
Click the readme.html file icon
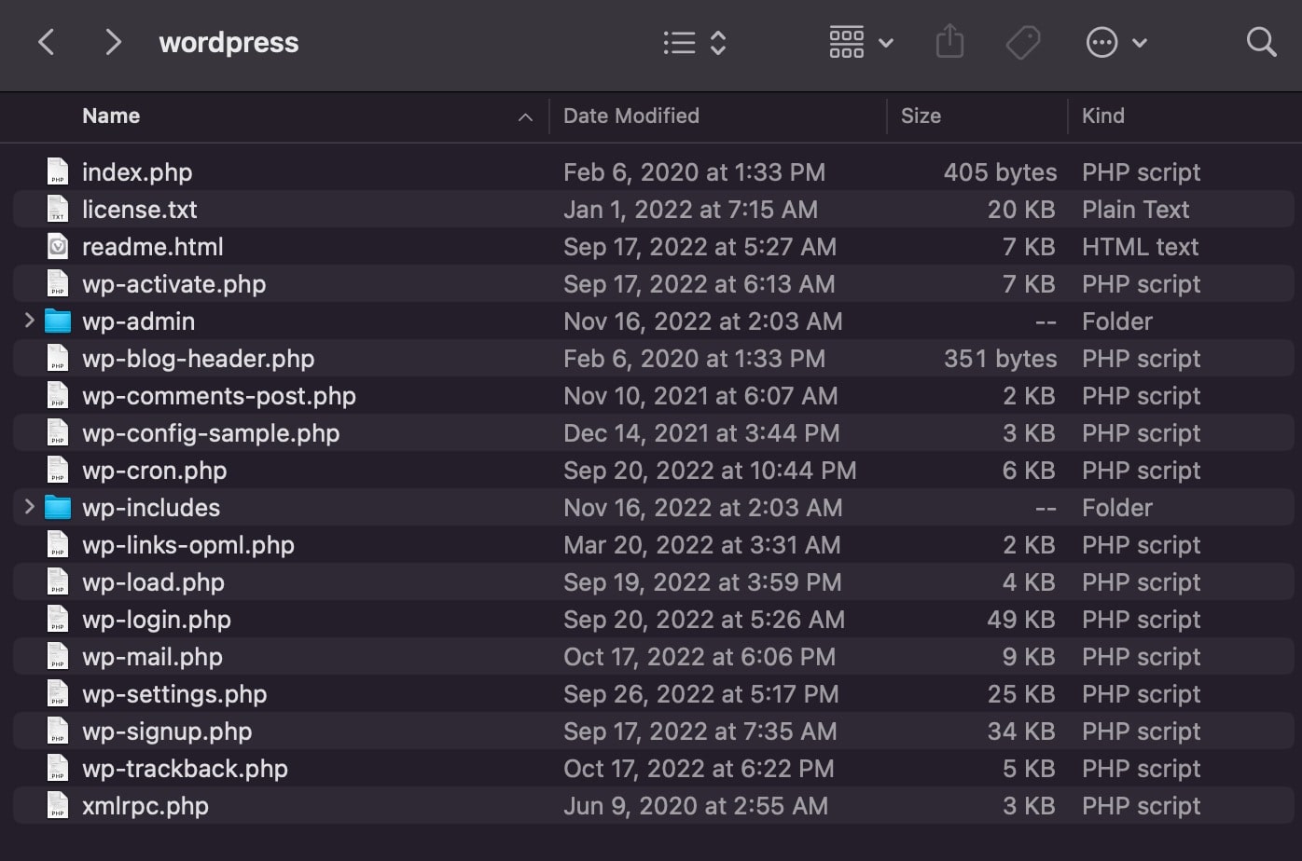(58, 246)
